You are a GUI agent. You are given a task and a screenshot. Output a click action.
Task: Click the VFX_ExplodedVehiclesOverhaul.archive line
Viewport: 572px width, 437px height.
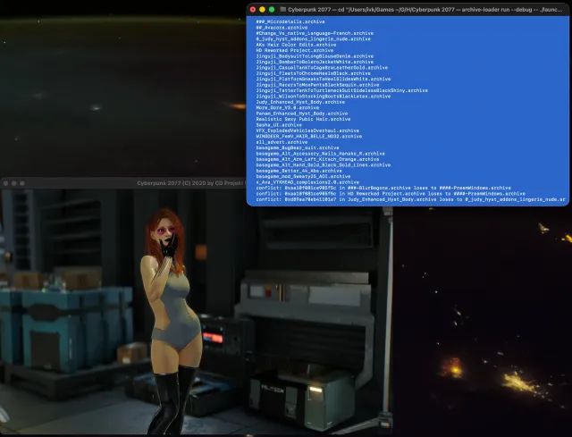coord(307,130)
